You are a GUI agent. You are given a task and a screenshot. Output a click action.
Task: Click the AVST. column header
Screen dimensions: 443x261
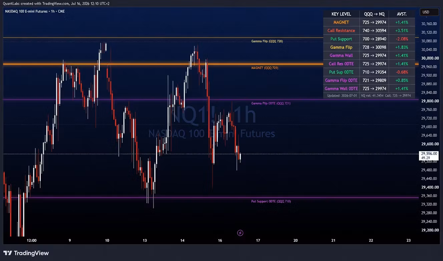402,14
